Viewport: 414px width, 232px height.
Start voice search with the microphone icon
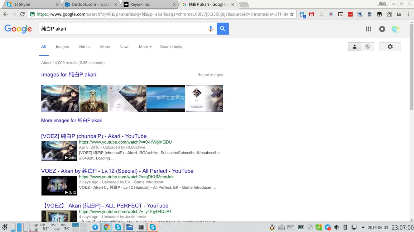click(211, 29)
